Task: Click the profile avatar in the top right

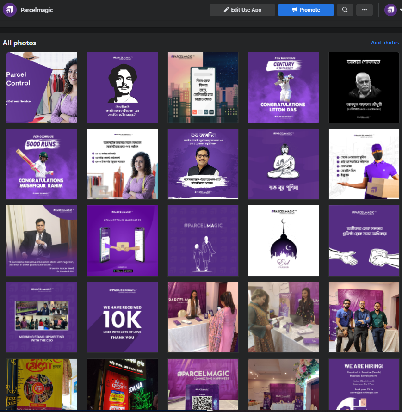Action: point(390,10)
